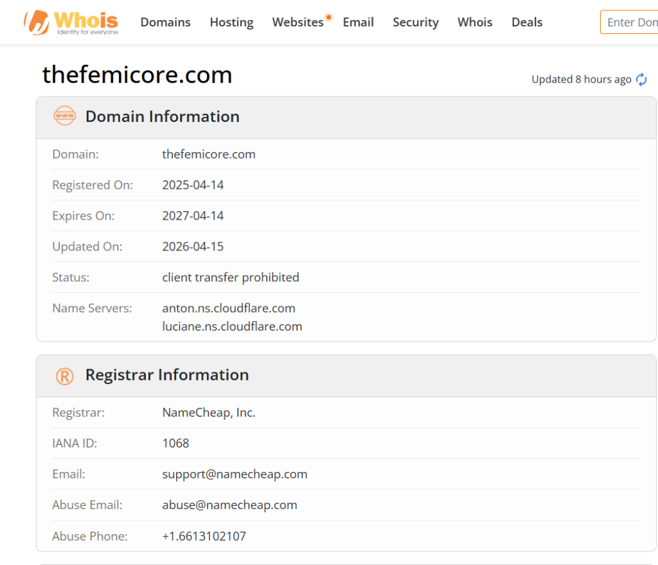Open the Domains menu

tap(165, 22)
